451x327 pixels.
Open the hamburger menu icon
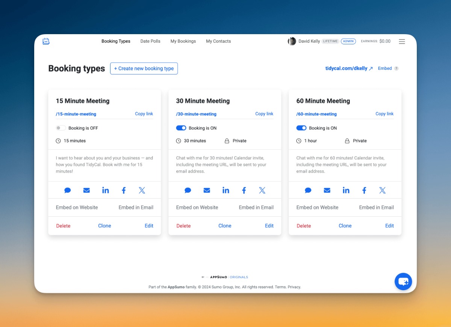402,42
